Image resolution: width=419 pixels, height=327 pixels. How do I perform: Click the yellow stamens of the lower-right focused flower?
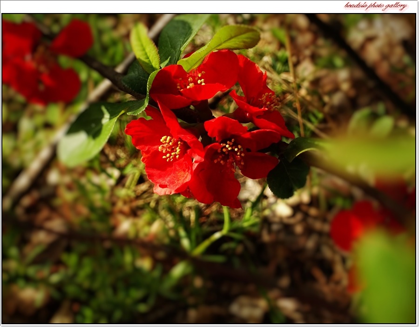[230, 152]
